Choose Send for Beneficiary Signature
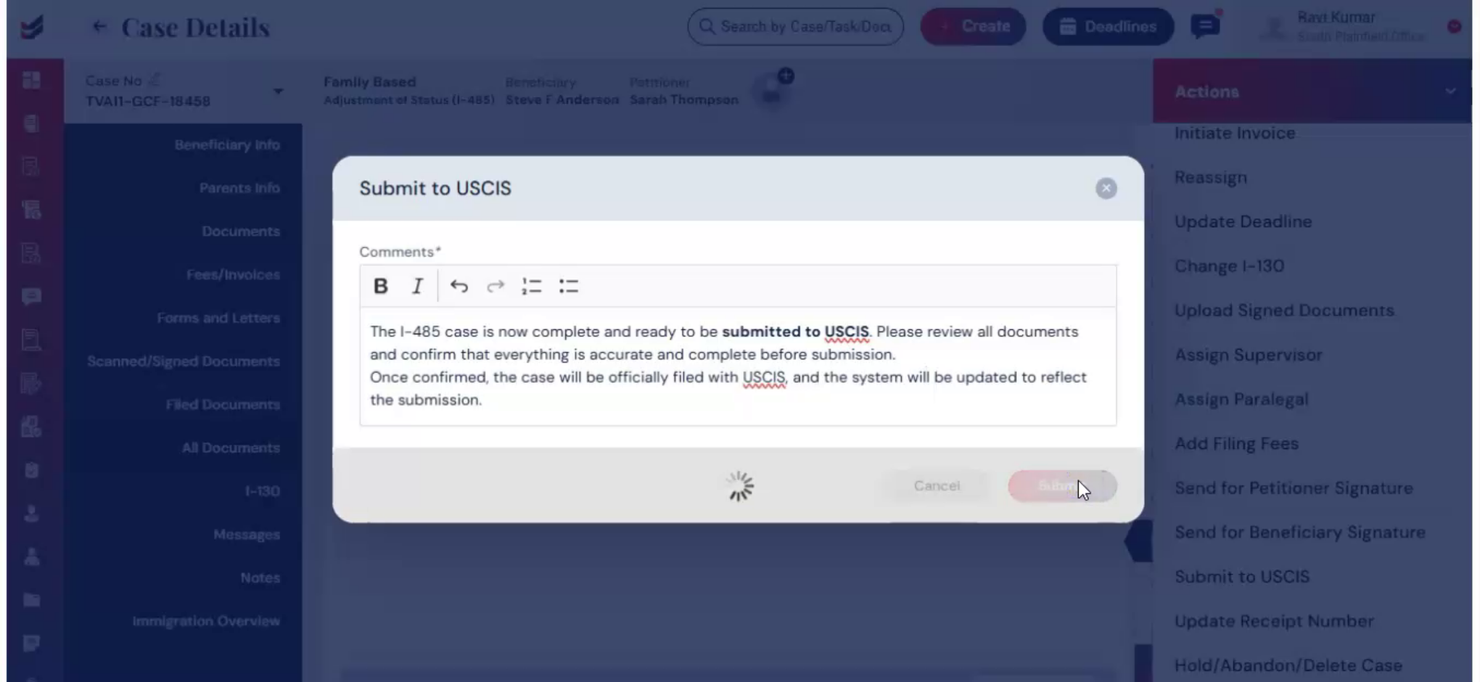 pos(1300,533)
